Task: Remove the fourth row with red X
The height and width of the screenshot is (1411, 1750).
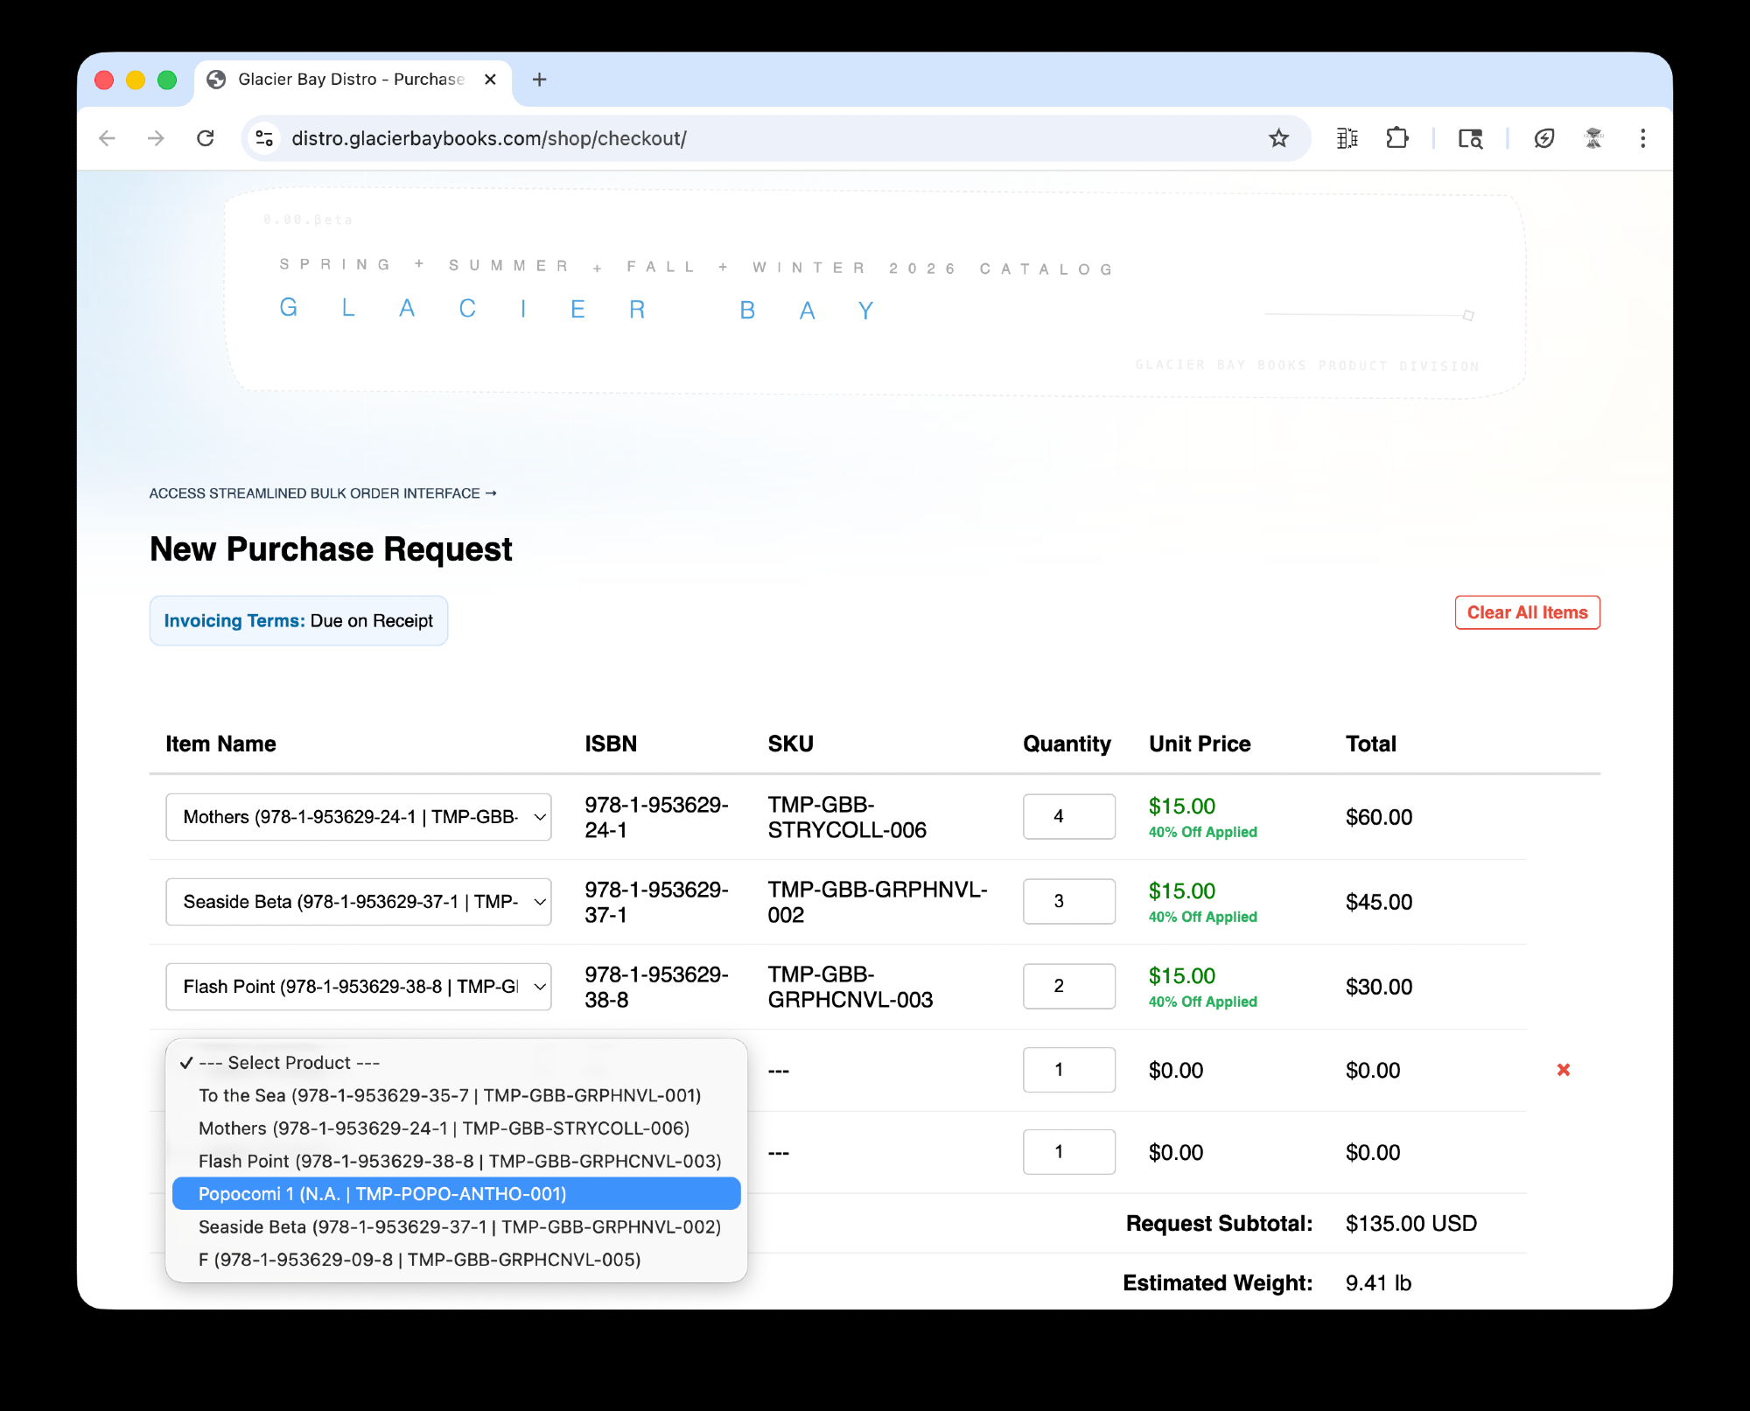Action: (1563, 1070)
